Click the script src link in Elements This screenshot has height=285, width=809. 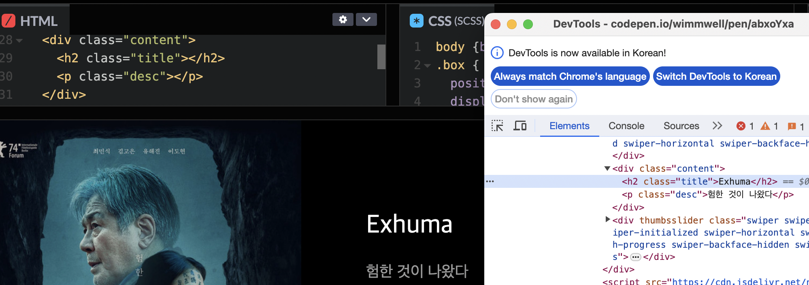(740, 281)
